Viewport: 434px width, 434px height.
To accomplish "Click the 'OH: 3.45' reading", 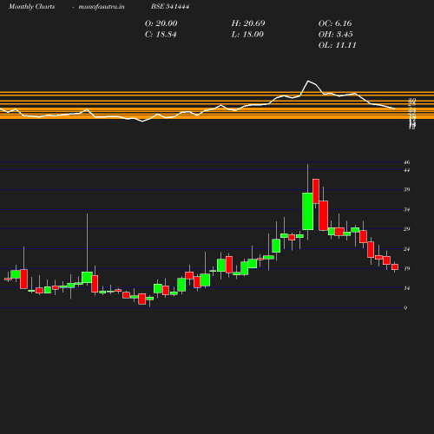I will (336, 35).
